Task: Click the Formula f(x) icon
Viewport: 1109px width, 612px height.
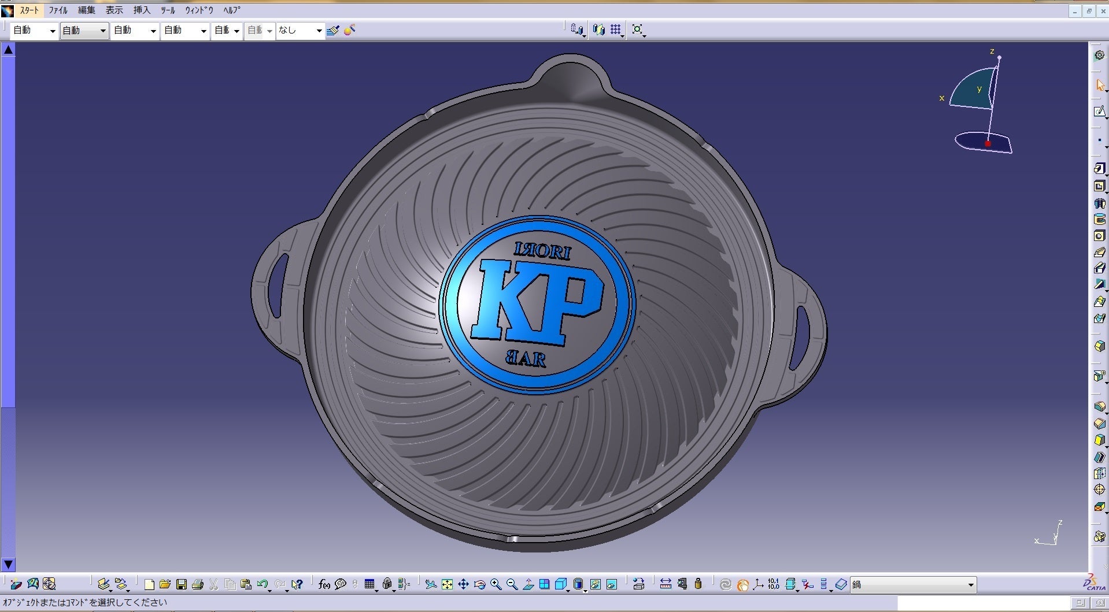Action: [x=324, y=584]
